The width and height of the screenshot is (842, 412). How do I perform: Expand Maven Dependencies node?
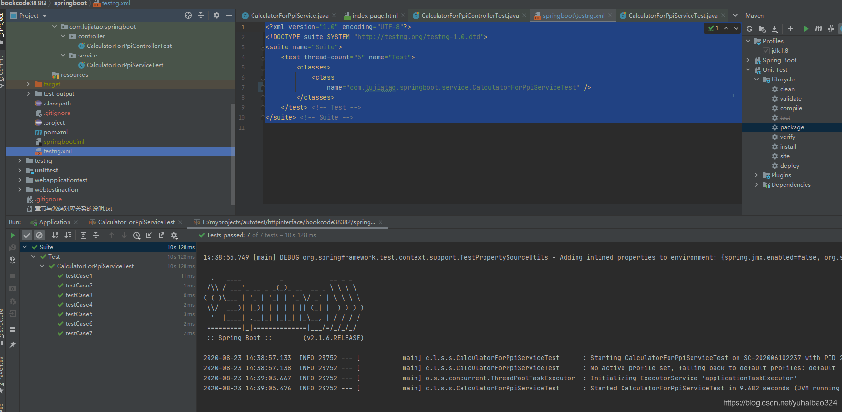757,185
